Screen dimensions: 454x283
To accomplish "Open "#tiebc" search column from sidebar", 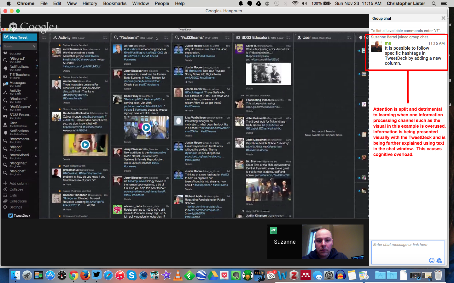I will click(20, 148).
